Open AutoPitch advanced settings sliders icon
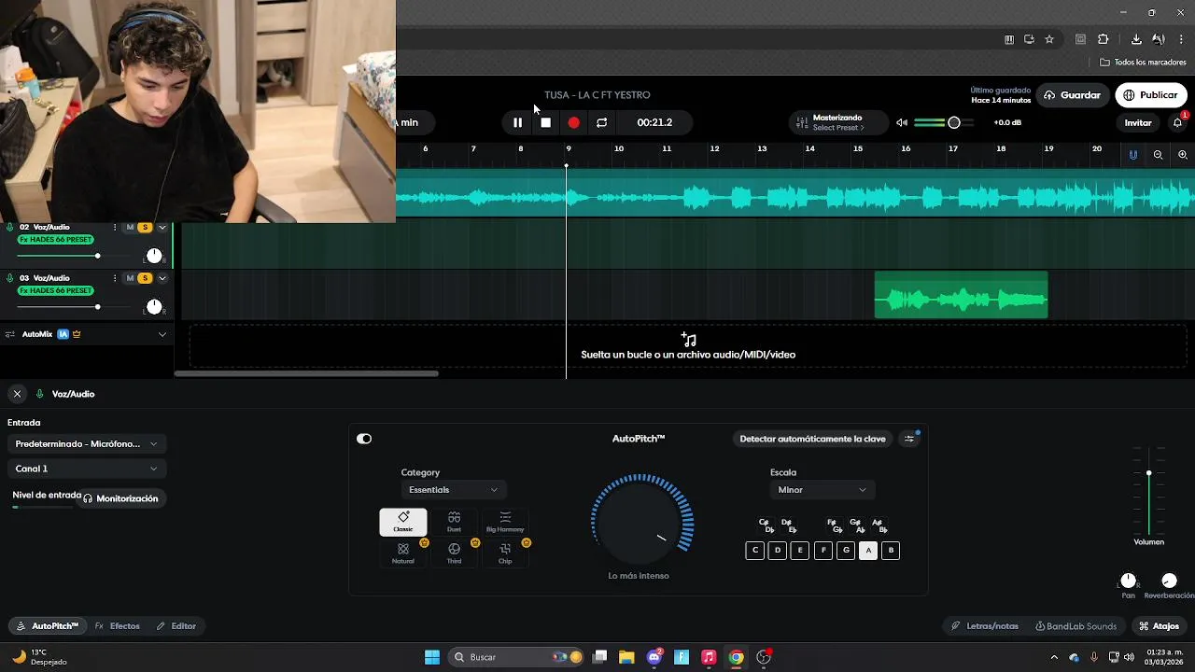The image size is (1195, 672). pyautogui.click(x=909, y=439)
